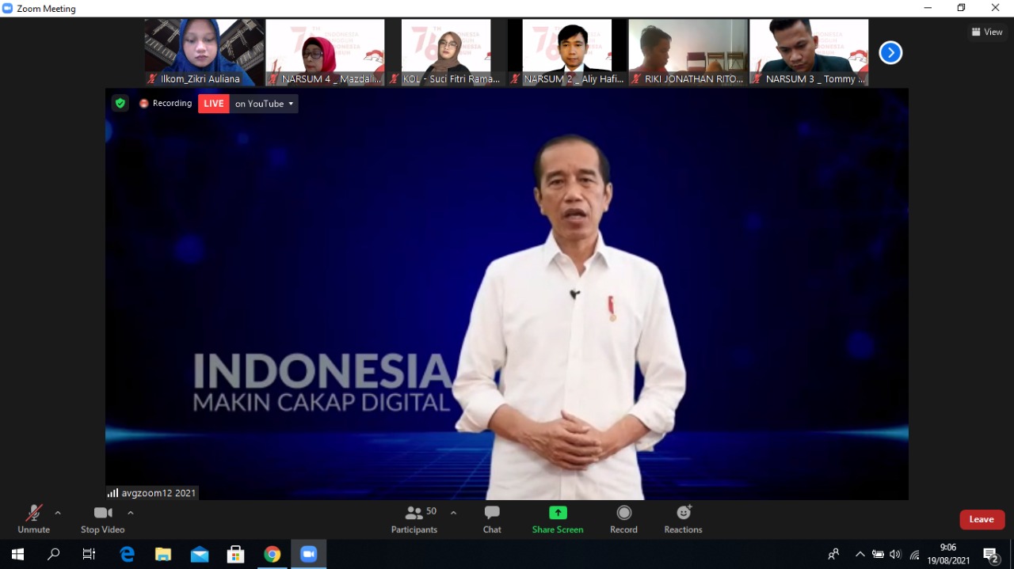Screen dimensions: 1014x569
Task: Open the LIVE on YouTube dropdown
Action: (264, 104)
